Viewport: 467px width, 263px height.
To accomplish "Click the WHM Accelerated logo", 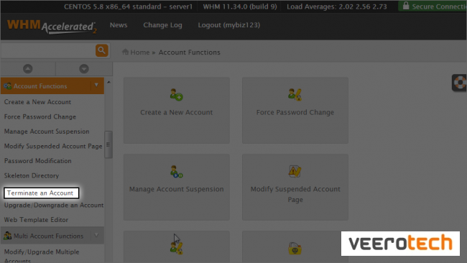I will coord(52,27).
